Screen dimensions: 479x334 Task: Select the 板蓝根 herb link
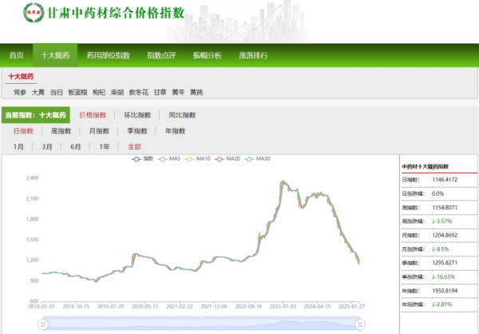77,93
